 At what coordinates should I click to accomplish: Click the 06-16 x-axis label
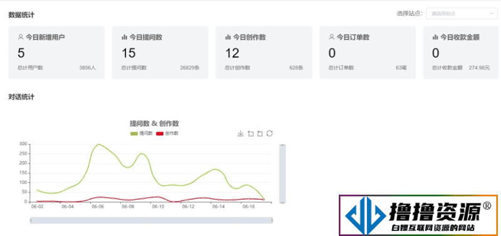point(249,207)
